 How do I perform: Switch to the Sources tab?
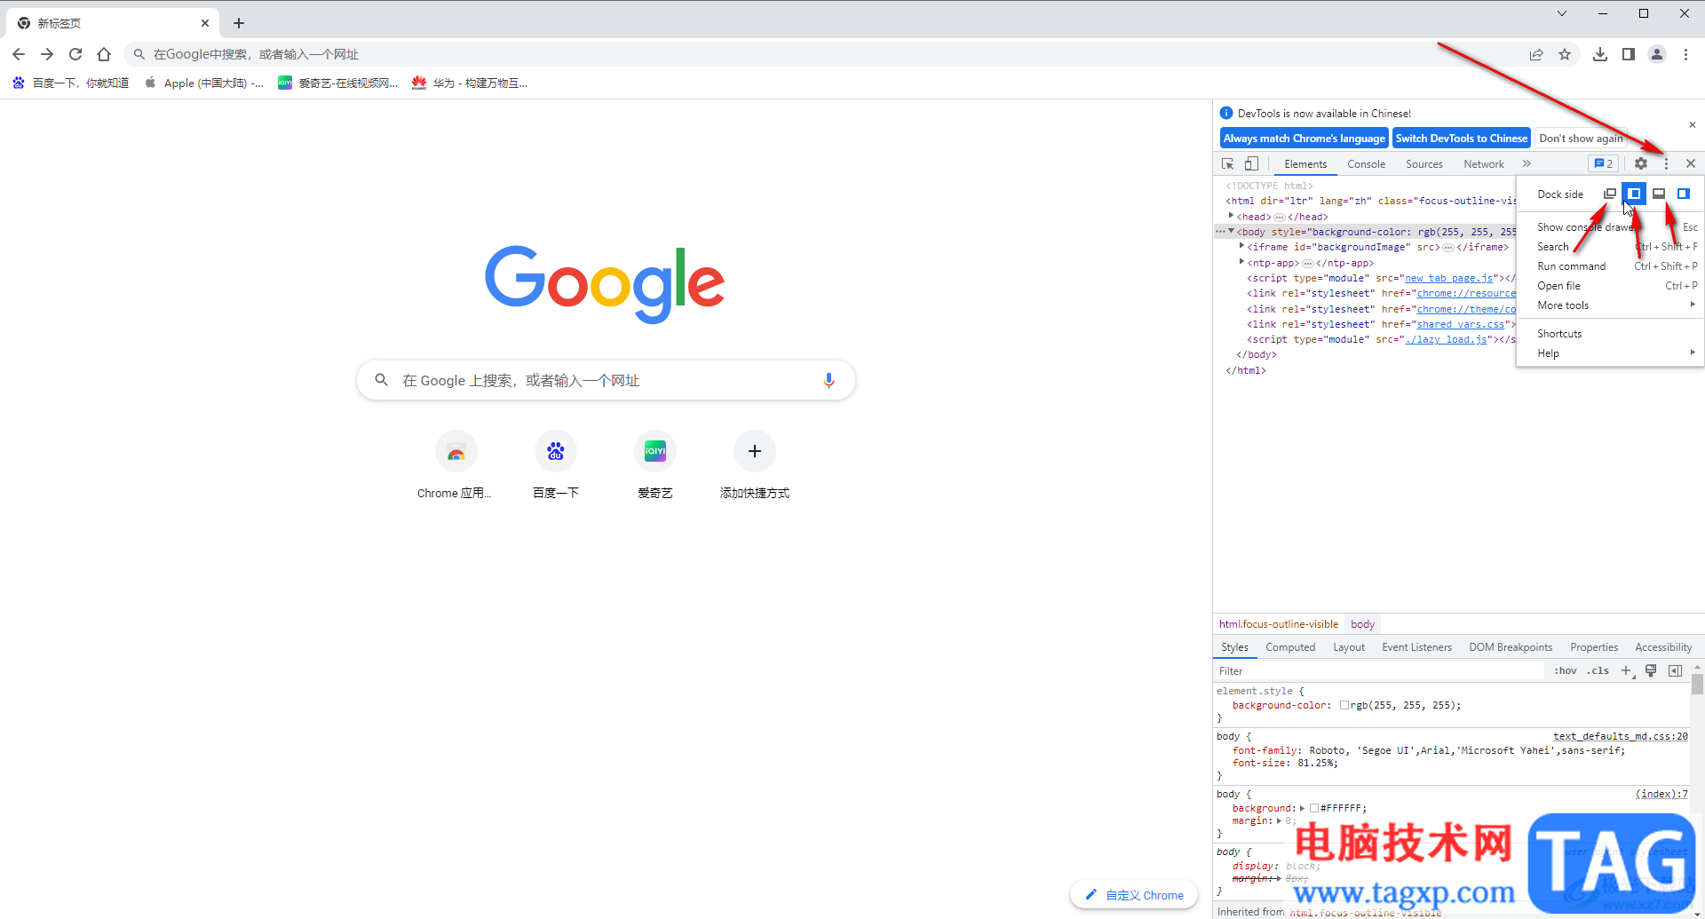click(x=1423, y=164)
